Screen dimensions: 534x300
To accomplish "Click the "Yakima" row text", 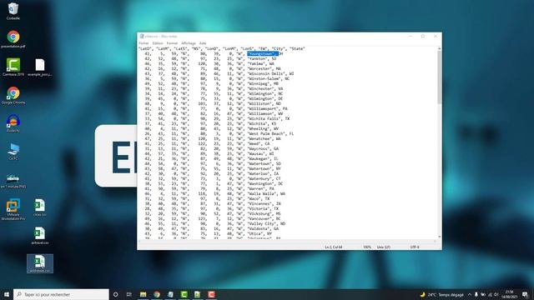I will coord(256,64).
